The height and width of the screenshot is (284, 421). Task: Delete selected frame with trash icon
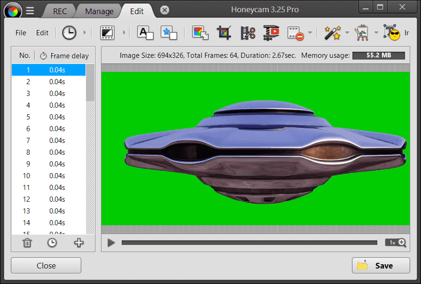(x=27, y=243)
